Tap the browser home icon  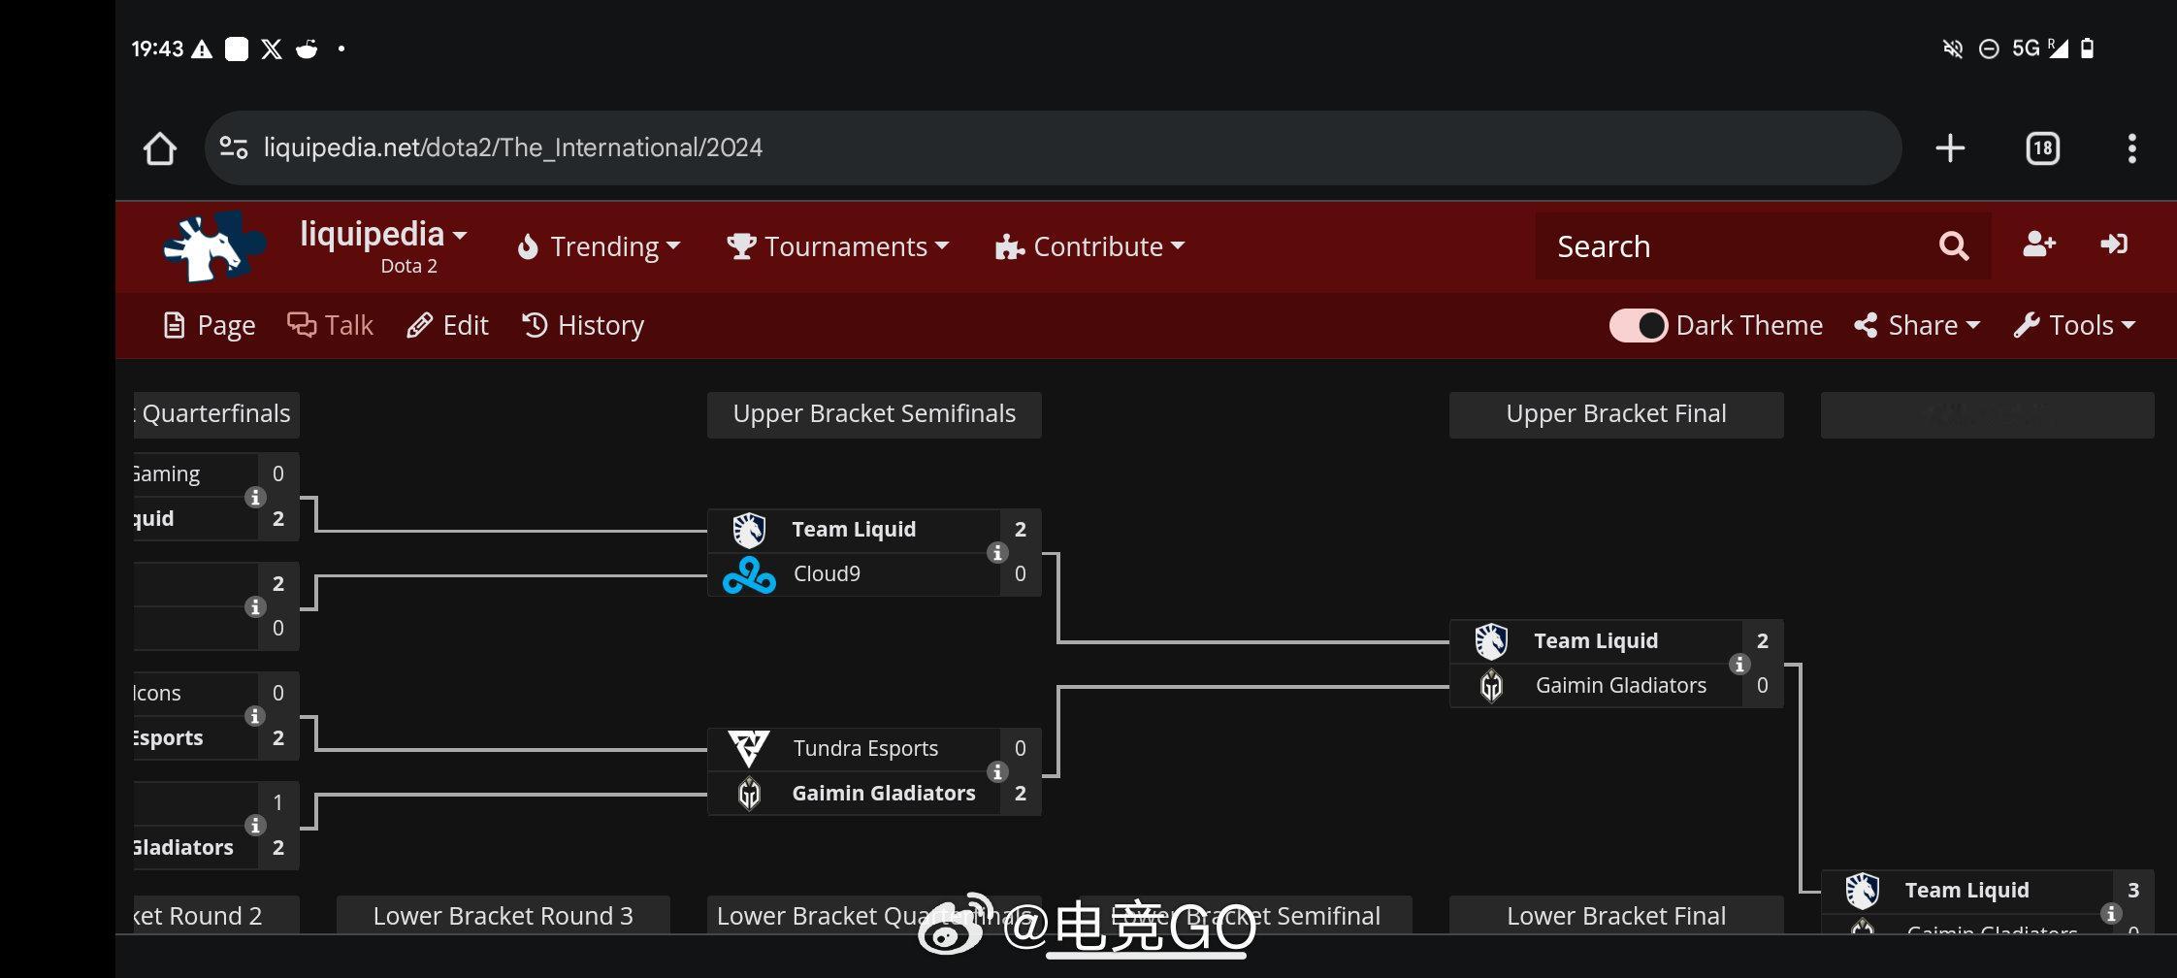pos(160,148)
